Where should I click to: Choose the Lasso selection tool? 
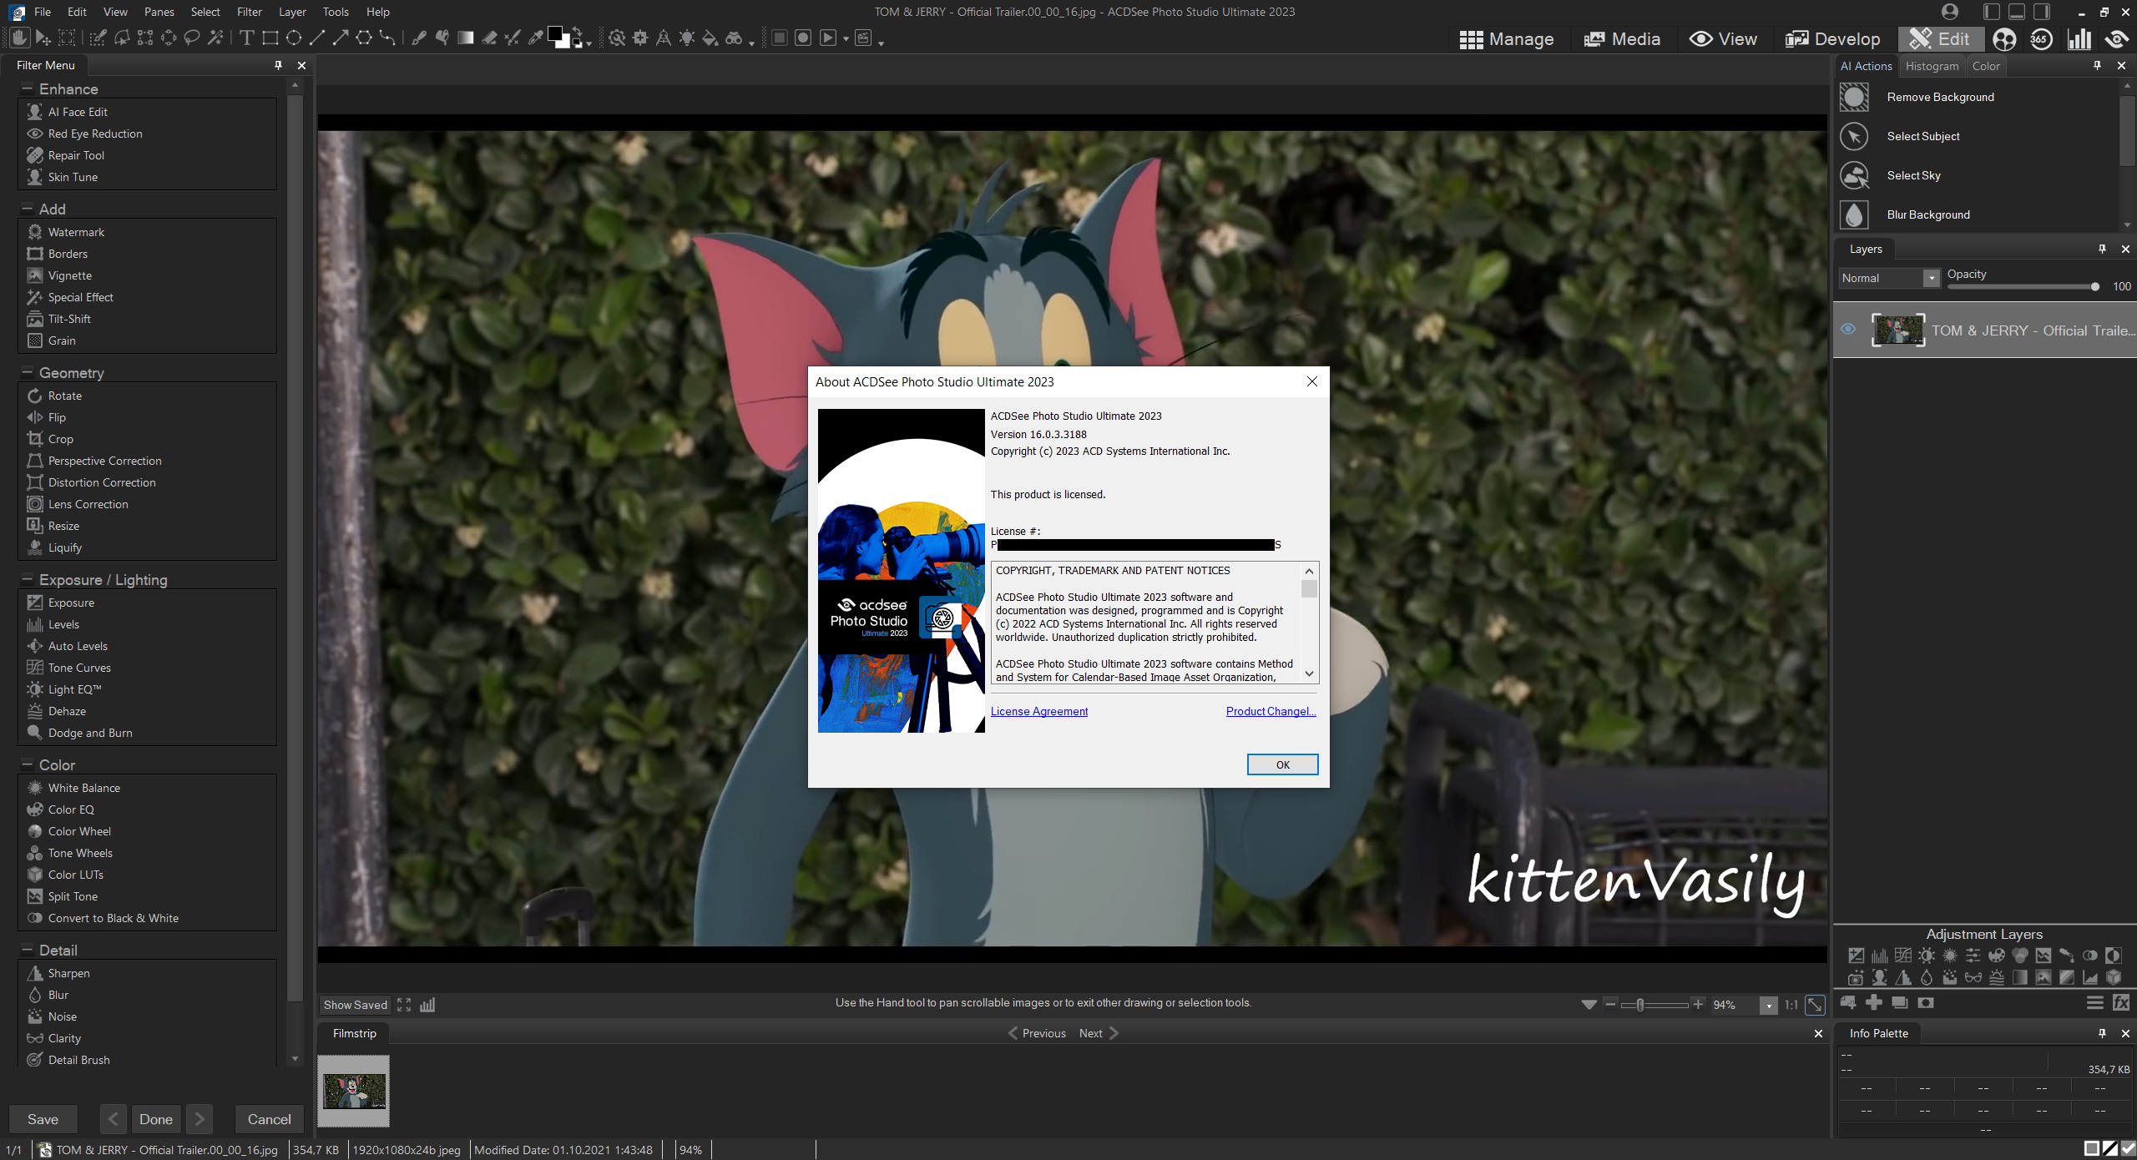(192, 38)
